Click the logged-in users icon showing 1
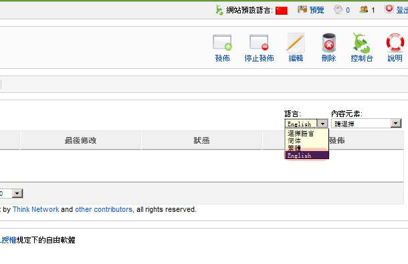 (x=364, y=9)
